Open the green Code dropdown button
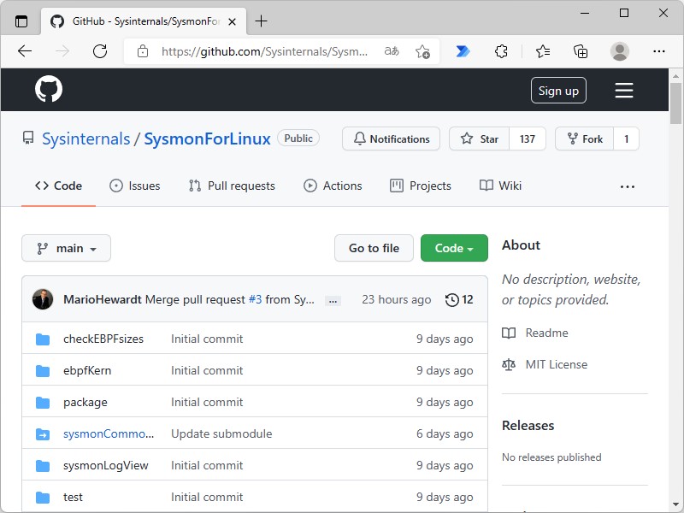 pyautogui.click(x=454, y=248)
